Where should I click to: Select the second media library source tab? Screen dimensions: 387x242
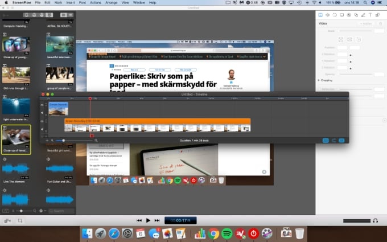34,15
